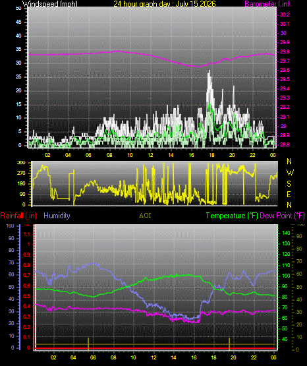Click the 29.1 barometer axis value
This screenshot has height=366, width=307.
tap(285, 117)
